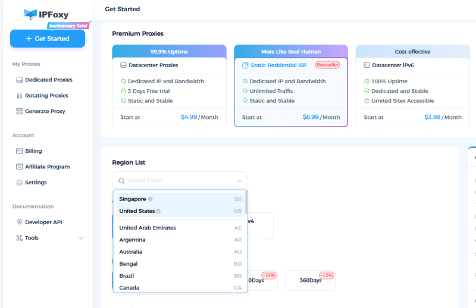Choose Australia from the region list

180,252
